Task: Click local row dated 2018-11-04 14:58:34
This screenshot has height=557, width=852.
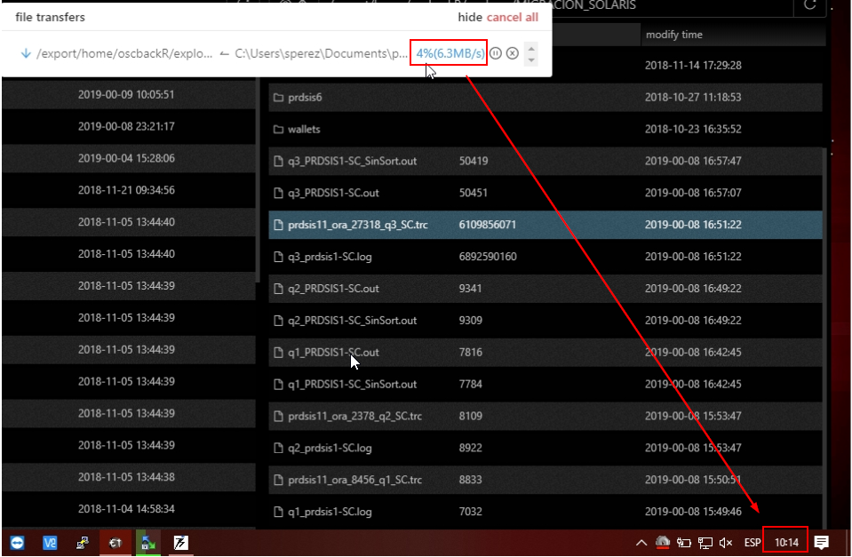Action: pos(128,509)
